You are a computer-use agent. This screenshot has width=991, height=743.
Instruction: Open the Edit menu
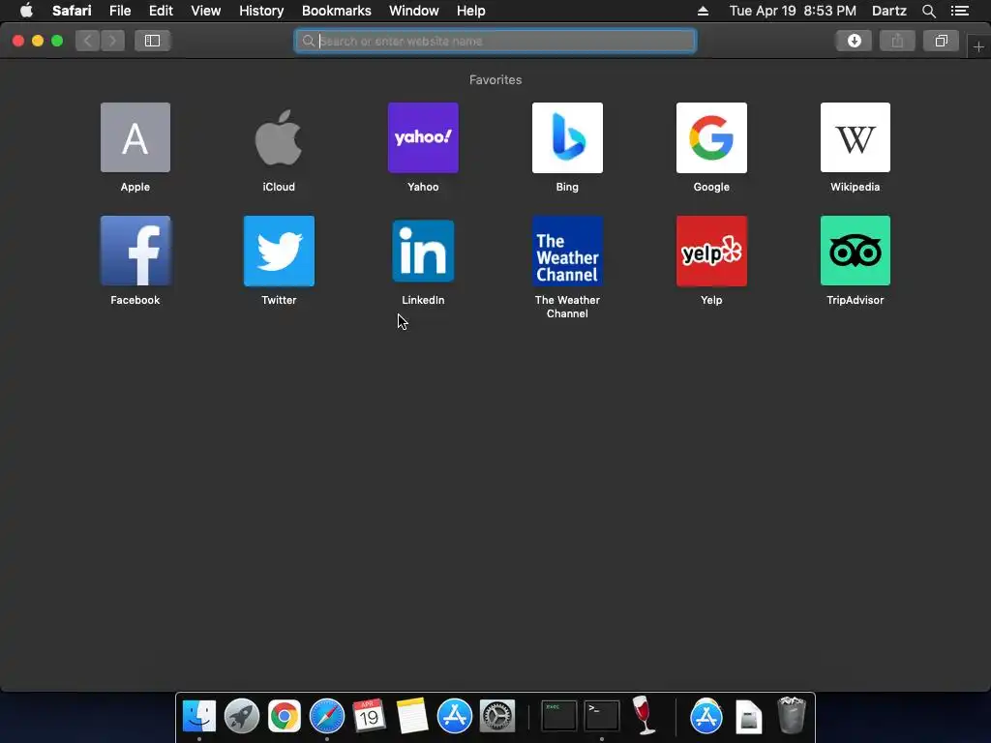click(161, 11)
